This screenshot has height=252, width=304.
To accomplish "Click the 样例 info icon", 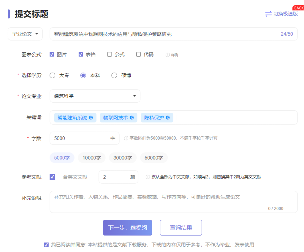I will coord(167,55).
